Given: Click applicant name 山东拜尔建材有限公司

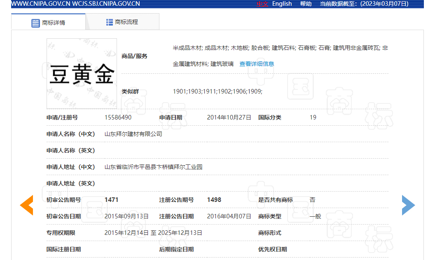Looking at the screenshot, I should (133, 134).
